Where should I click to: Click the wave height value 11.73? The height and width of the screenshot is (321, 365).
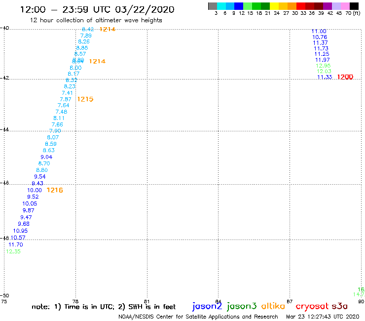click(x=321, y=48)
